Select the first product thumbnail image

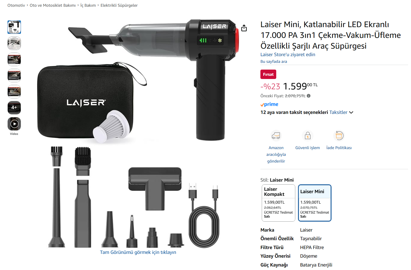[14, 27]
